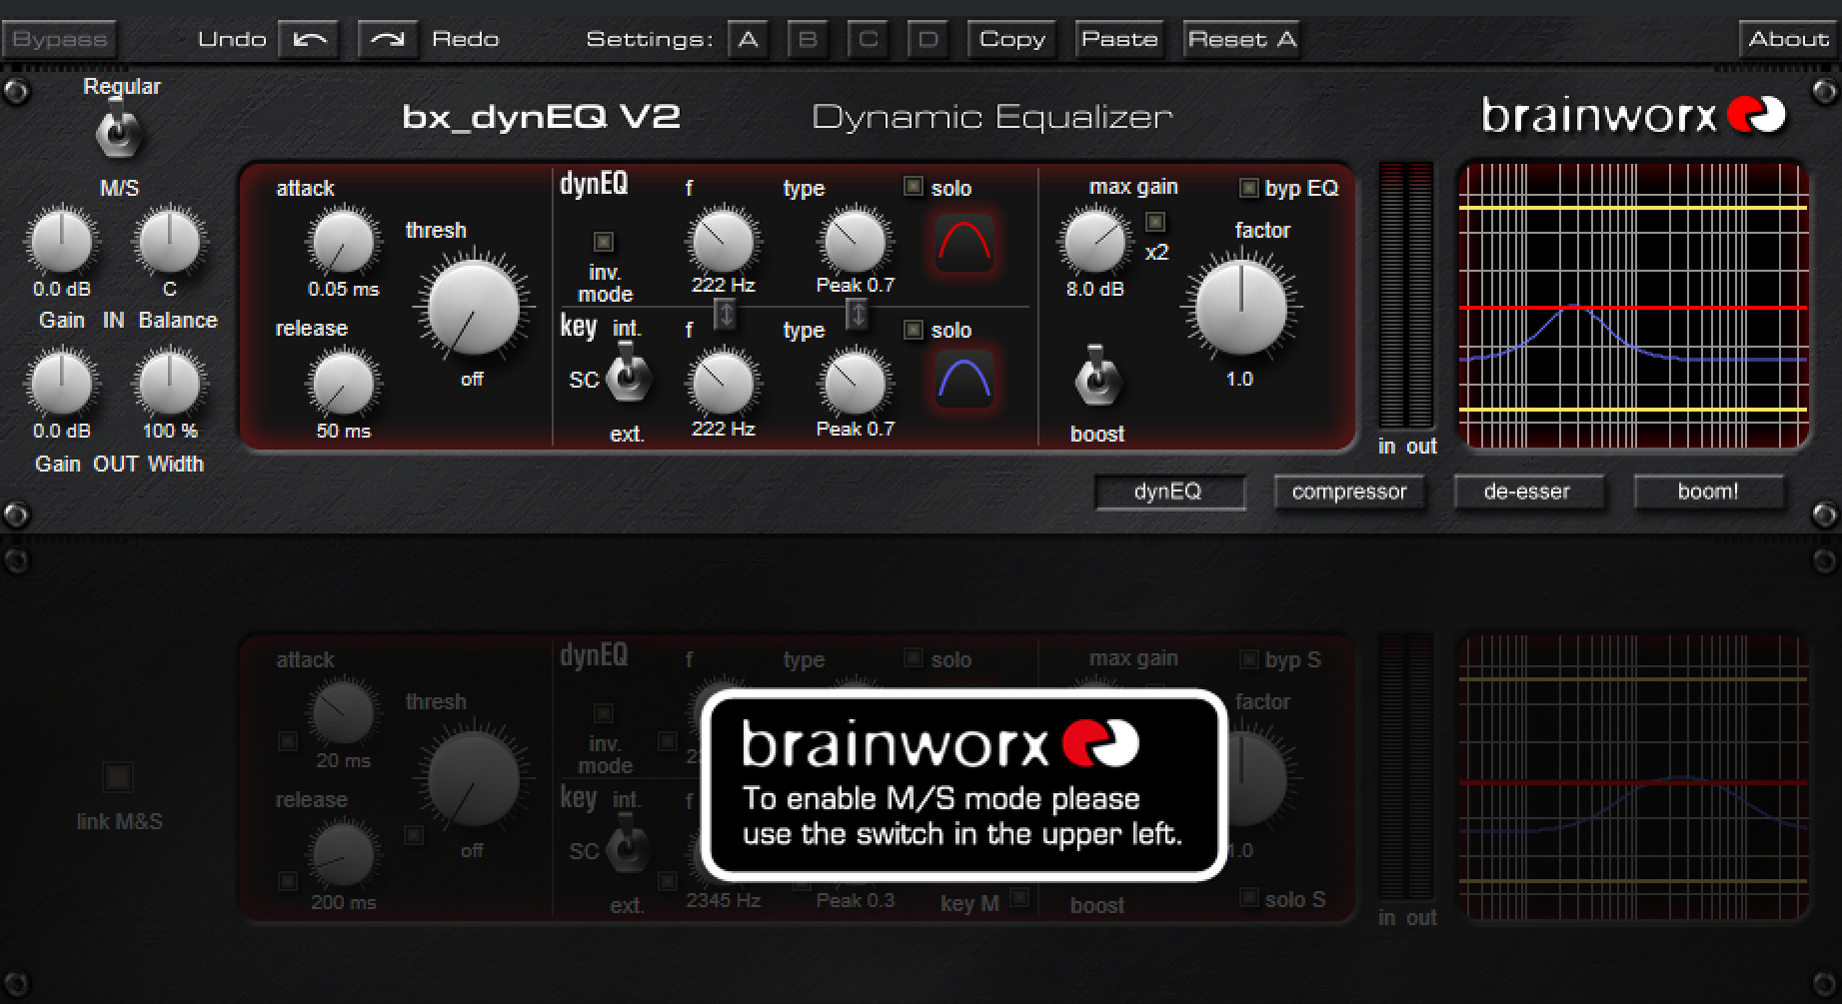Image resolution: width=1842 pixels, height=1004 pixels.
Task: Click the max gain knob at 8.0 dB
Action: click(x=1094, y=241)
